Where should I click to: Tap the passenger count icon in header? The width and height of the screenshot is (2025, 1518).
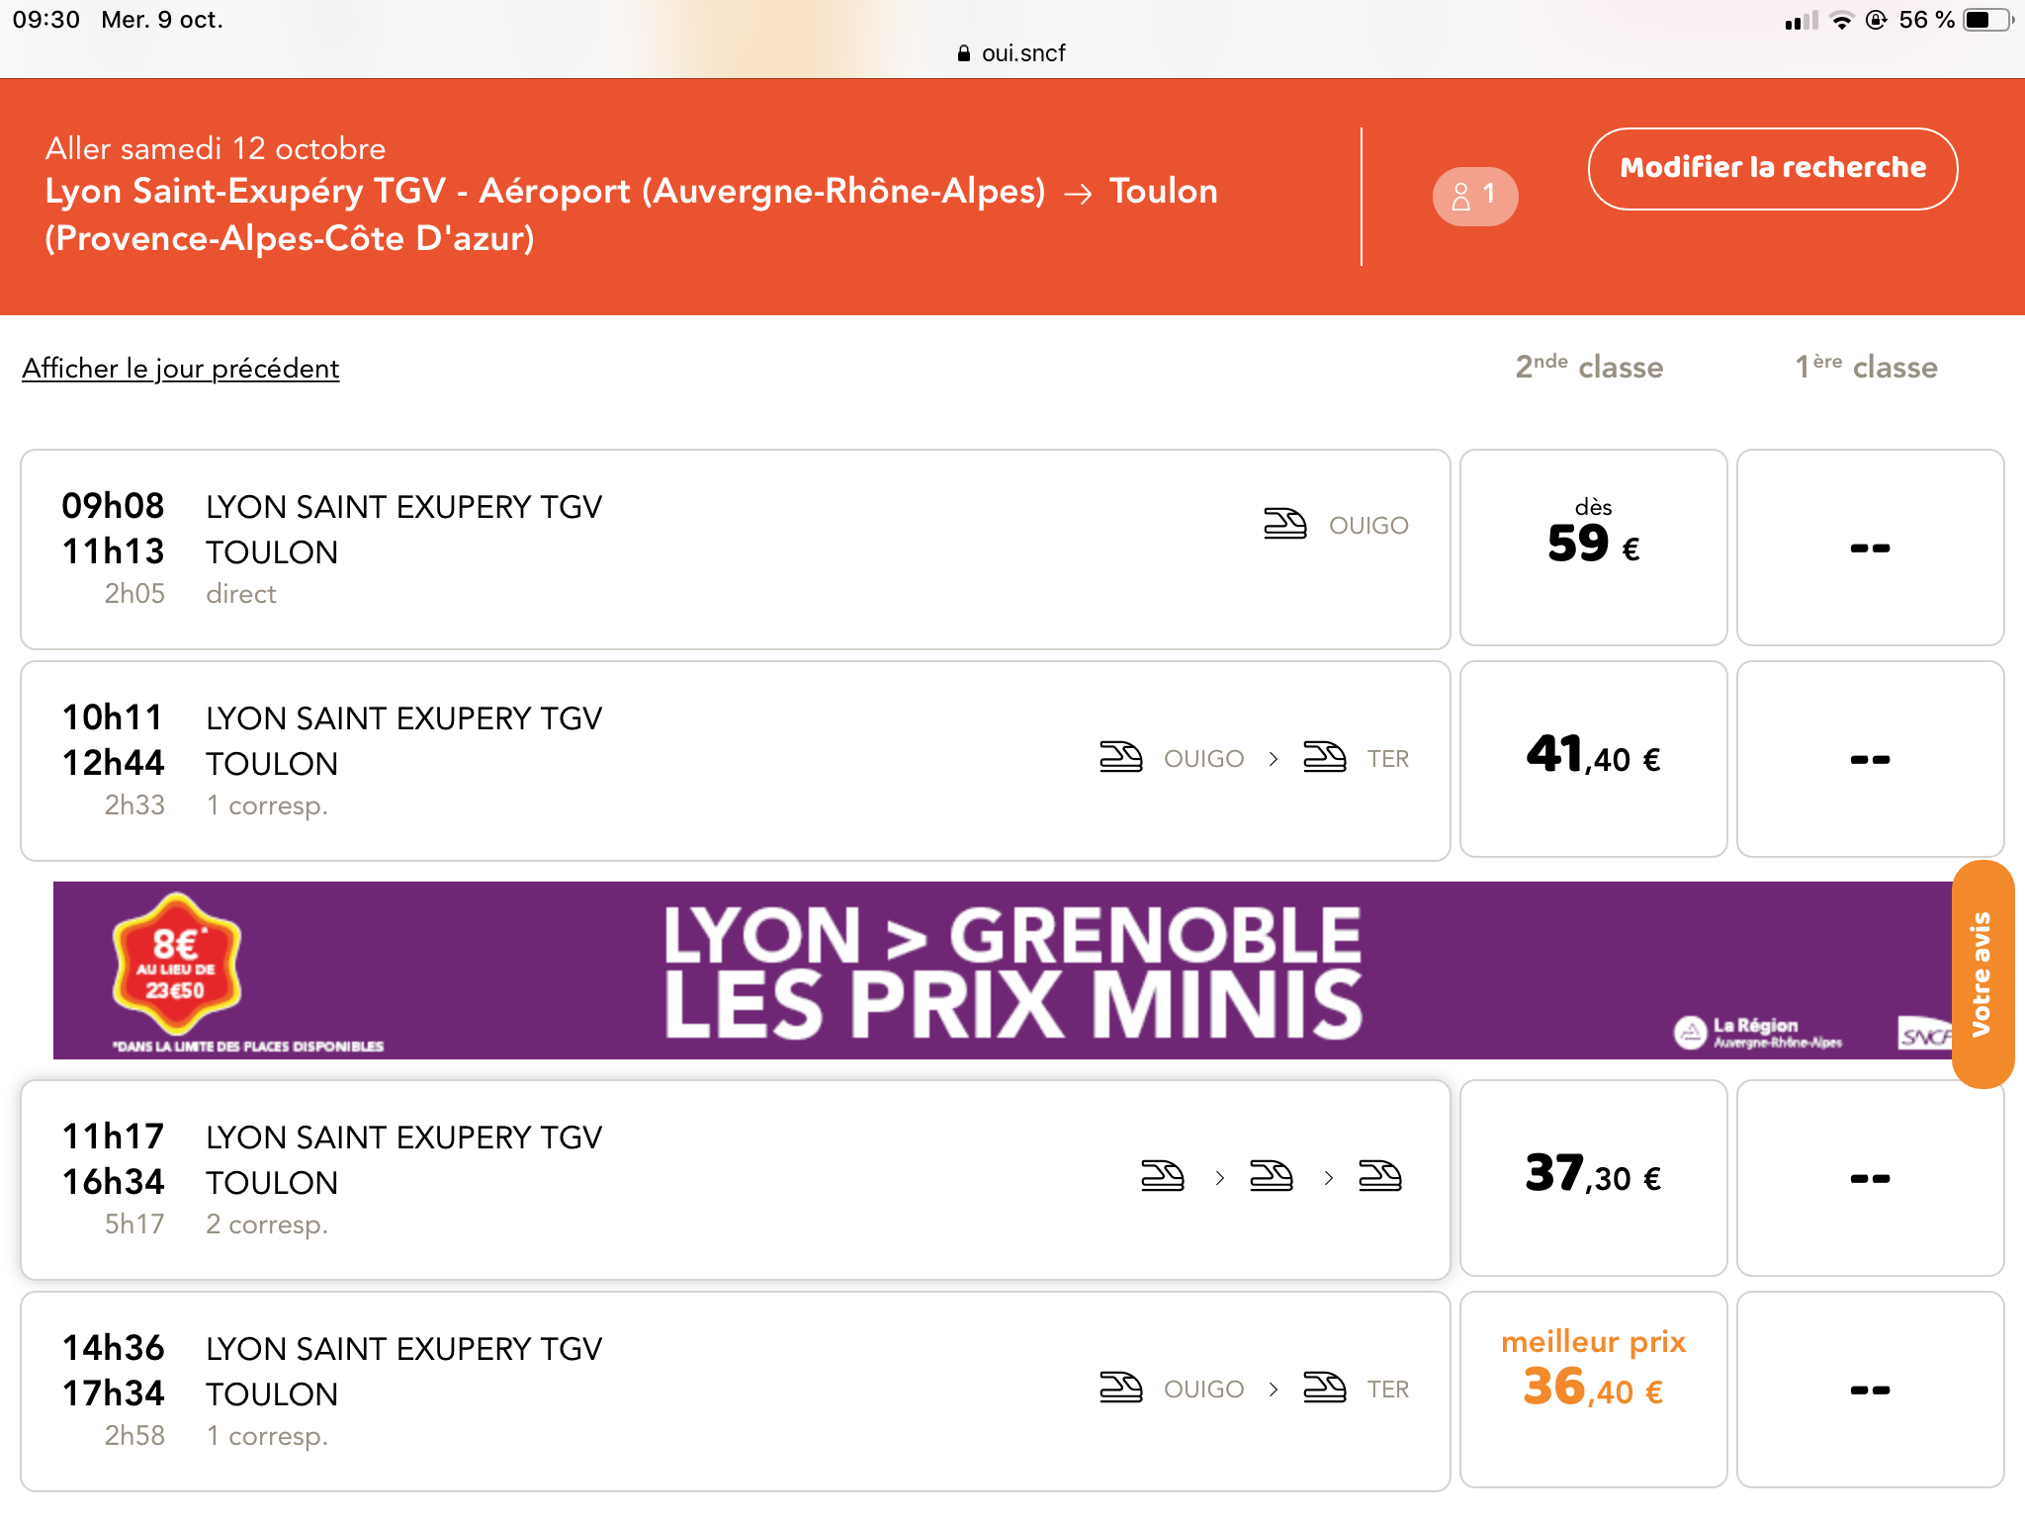(1474, 196)
